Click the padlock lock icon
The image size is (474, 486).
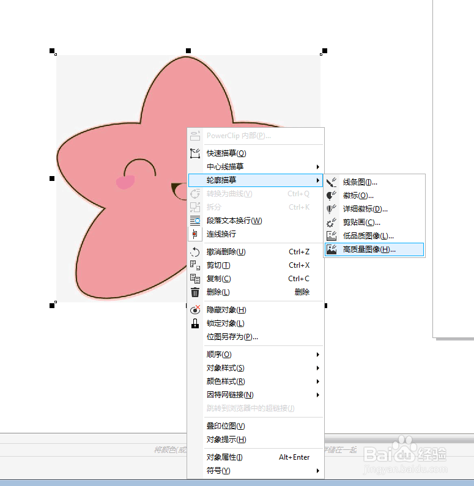click(x=195, y=323)
